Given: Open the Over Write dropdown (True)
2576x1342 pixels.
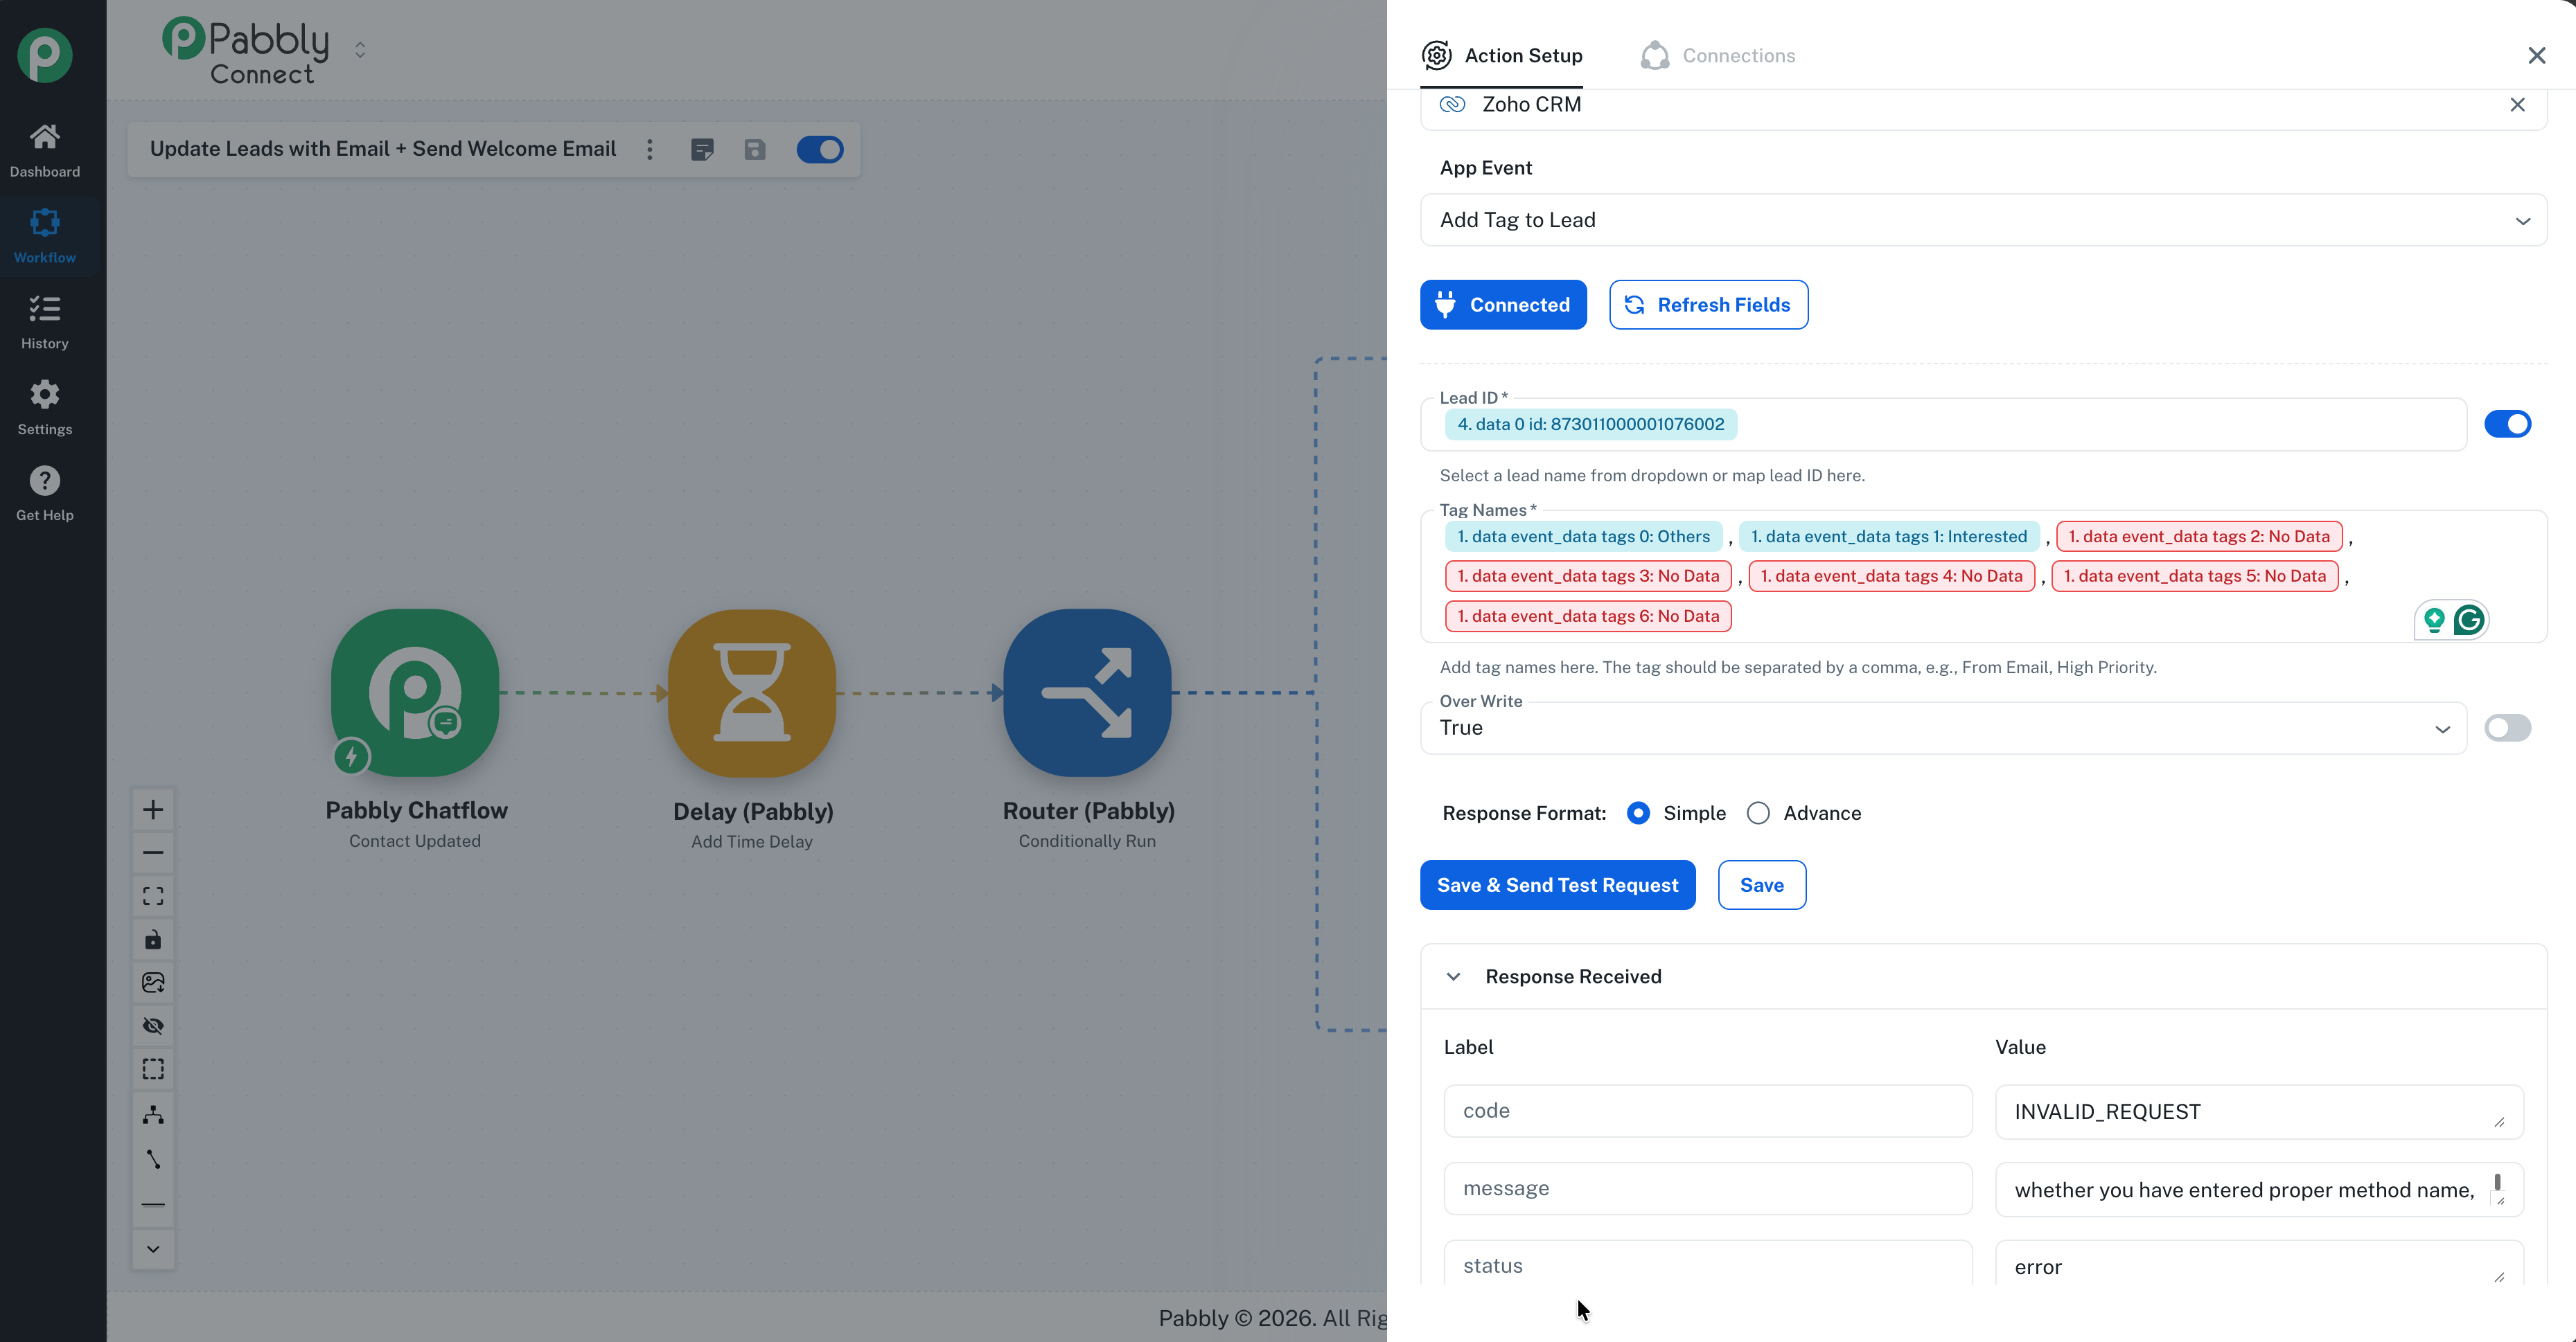Looking at the screenshot, I should tap(1942, 728).
